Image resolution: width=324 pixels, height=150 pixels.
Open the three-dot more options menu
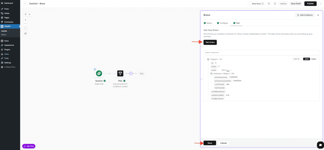[x=320, y=3]
